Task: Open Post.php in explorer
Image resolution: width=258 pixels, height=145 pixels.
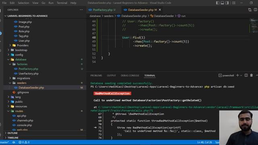Action: 24,27
